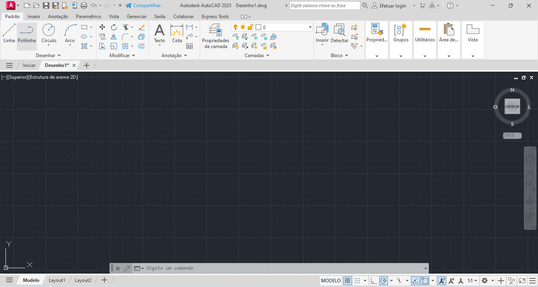
Task: Expand the Desenhar panel dropdown
Action: coord(48,56)
